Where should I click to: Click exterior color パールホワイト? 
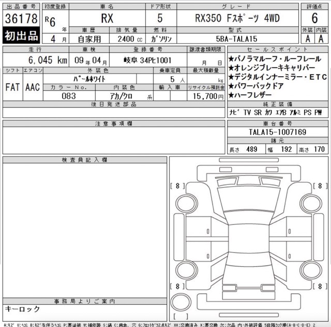(89, 79)
